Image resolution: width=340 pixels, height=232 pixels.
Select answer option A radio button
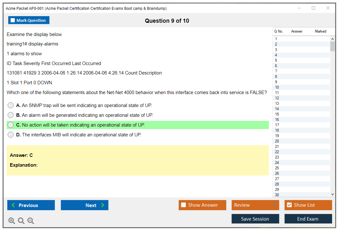click(11, 105)
